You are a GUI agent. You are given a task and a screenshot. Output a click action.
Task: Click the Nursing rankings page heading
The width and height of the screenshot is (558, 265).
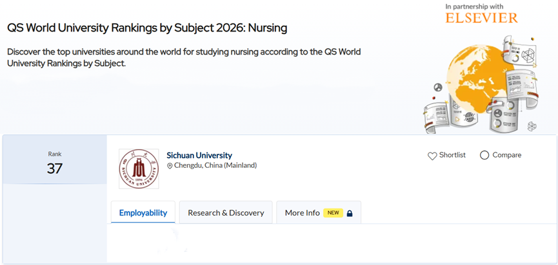coord(147,28)
